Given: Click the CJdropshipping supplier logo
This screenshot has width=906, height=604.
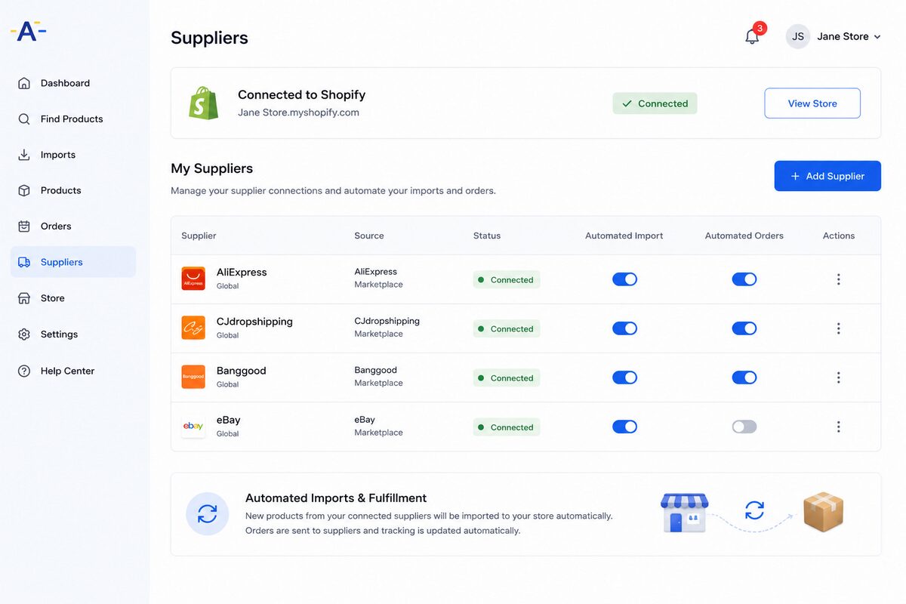Looking at the screenshot, I should (193, 328).
